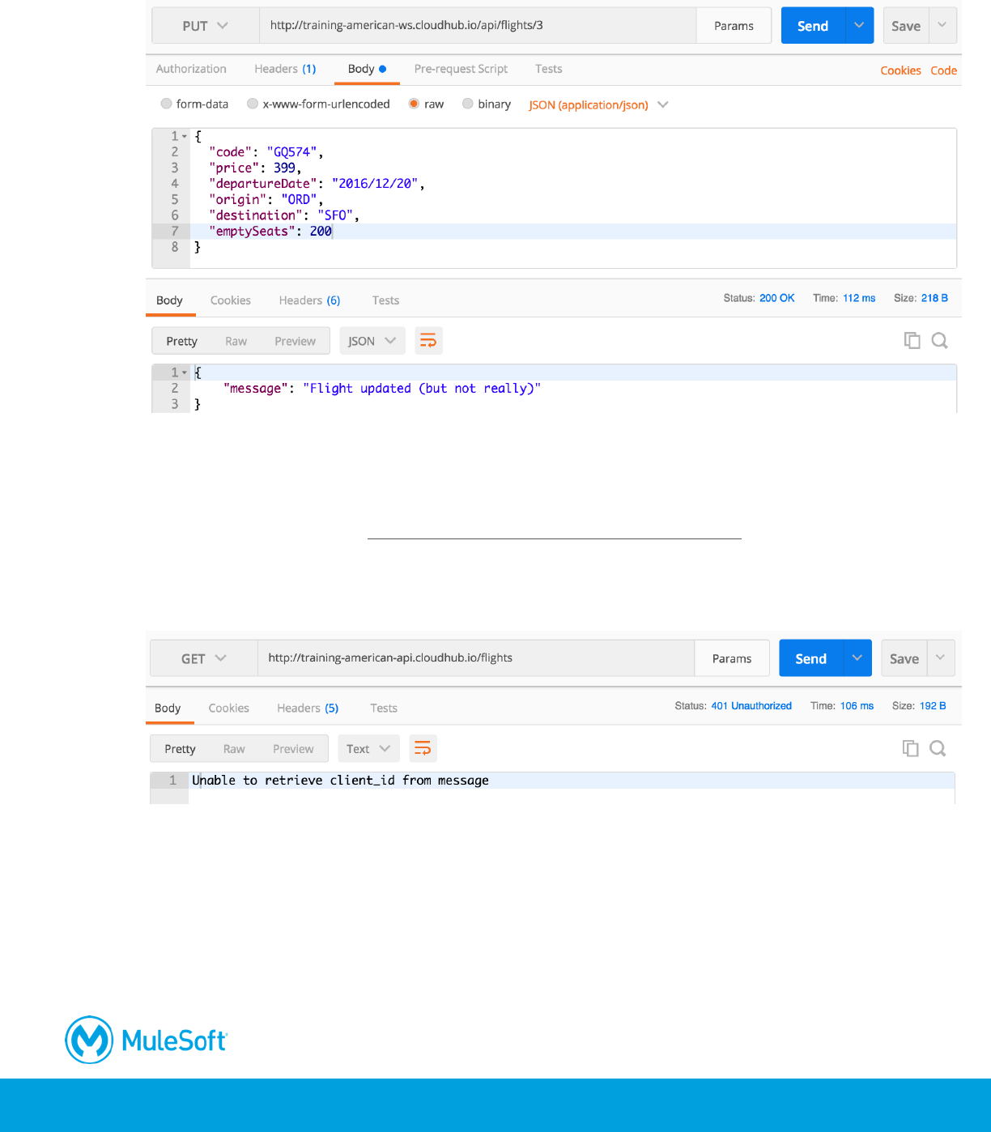The image size is (991, 1132).
Task: Switch PUT response view to Raw
Action: [236, 341]
